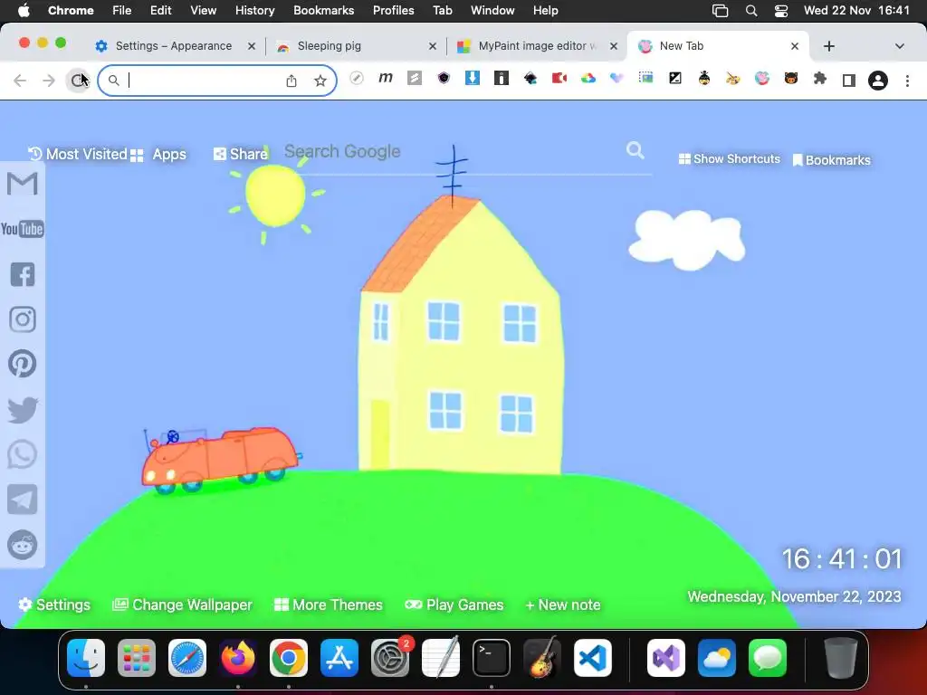927x695 pixels.
Task: Open Visual Studio Code from Dock
Action: pyautogui.click(x=593, y=658)
